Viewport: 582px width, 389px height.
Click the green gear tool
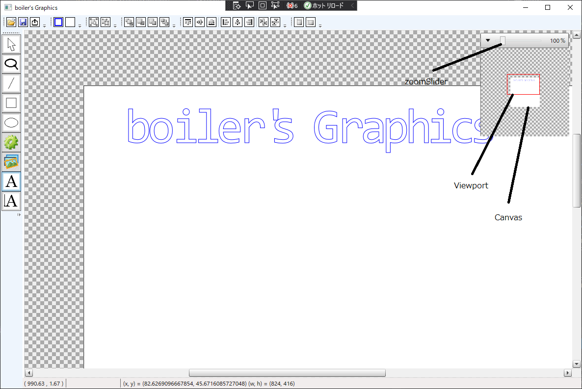11,142
